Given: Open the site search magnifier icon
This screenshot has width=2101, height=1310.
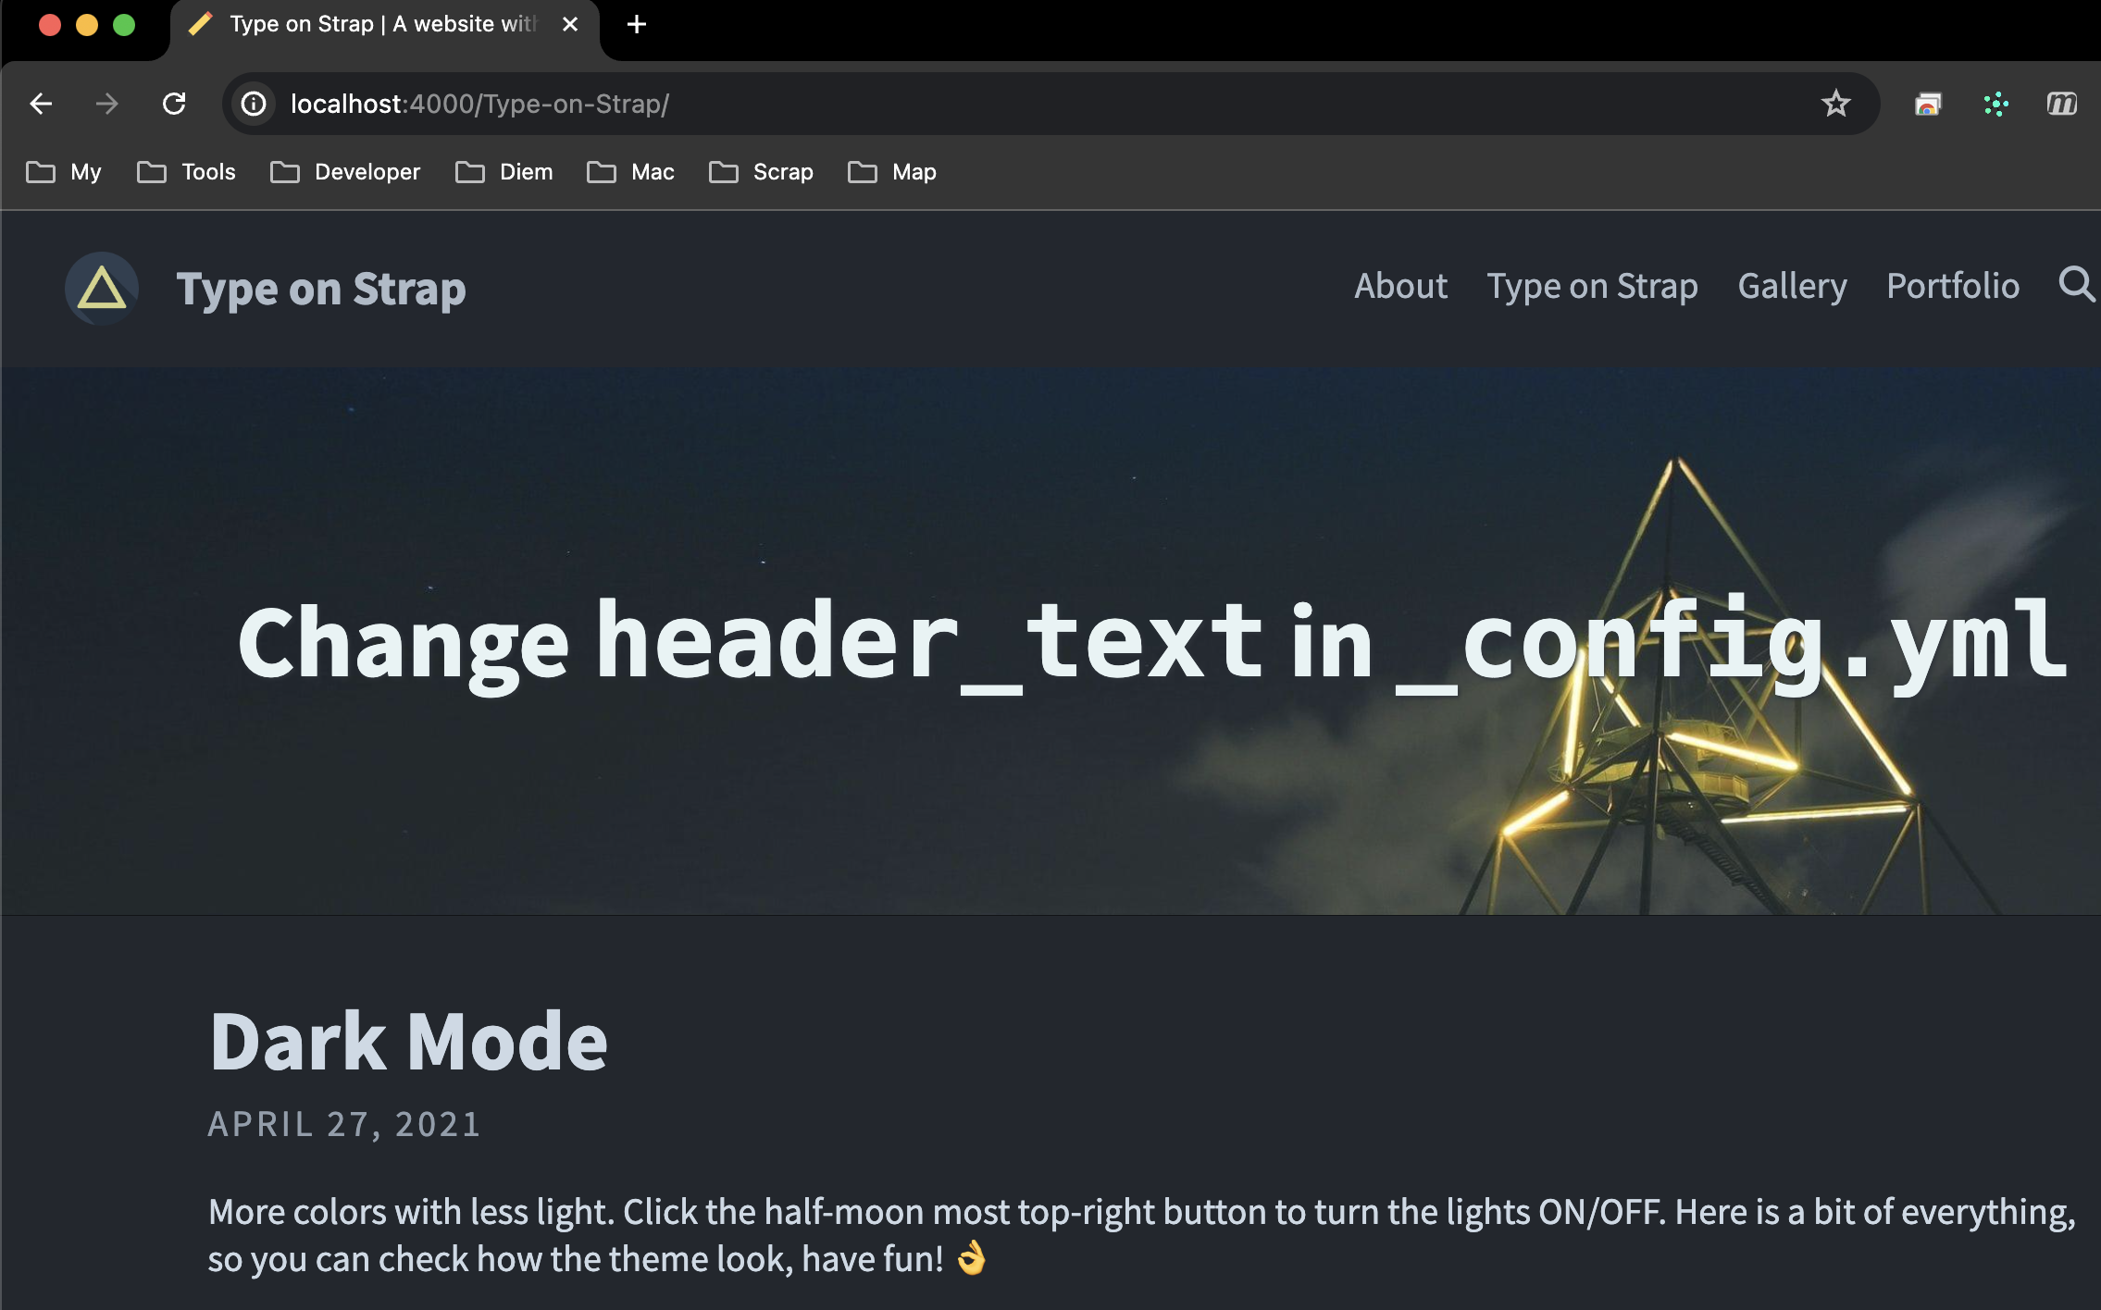Looking at the screenshot, I should click(2077, 287).
